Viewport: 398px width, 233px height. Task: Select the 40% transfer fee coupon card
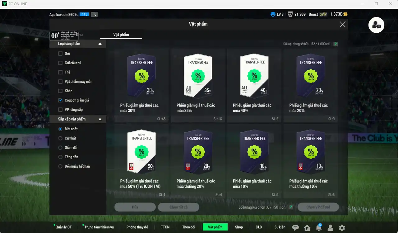[x=254, y=85]
